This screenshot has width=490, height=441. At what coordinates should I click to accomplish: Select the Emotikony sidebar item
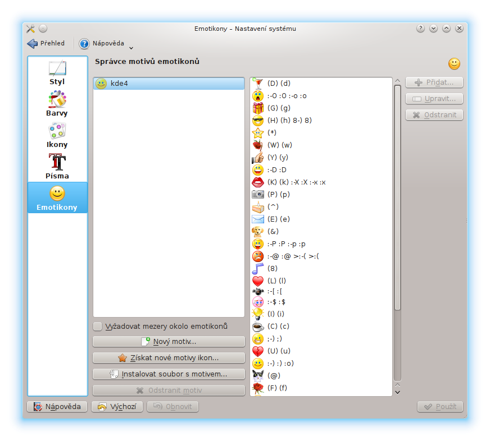[57, 198]
